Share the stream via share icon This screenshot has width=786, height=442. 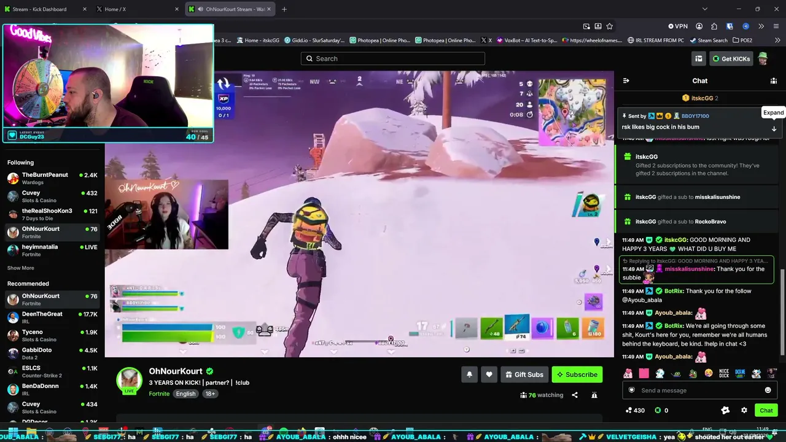click(575, 395)
